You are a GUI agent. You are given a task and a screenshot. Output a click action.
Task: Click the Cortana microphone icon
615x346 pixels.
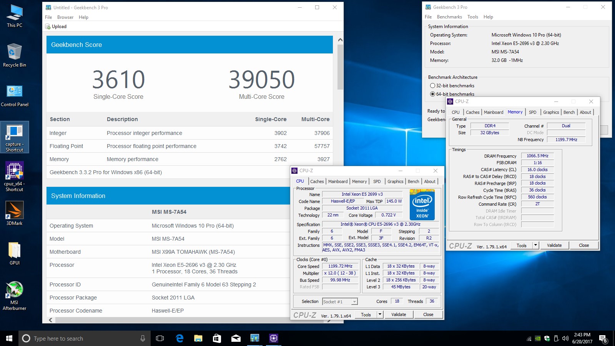[x=143, y=338]
